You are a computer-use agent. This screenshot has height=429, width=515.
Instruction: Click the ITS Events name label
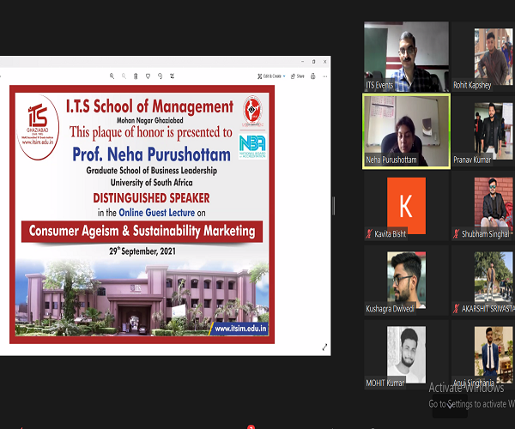(x=379, y=85)
